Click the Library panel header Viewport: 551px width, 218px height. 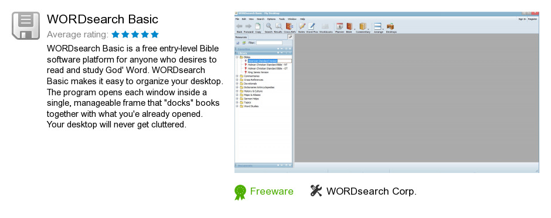pos(263,53)
